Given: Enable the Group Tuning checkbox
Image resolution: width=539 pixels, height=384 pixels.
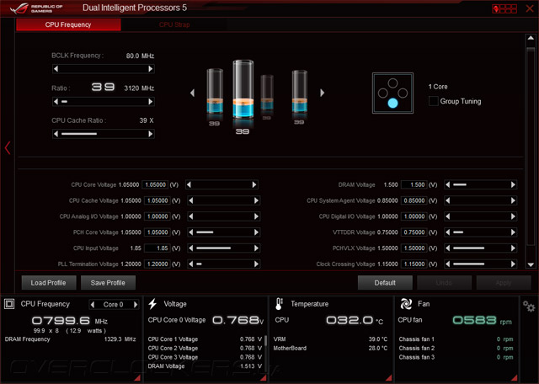Looking at the screenshot, I should (x=434, y=101).
